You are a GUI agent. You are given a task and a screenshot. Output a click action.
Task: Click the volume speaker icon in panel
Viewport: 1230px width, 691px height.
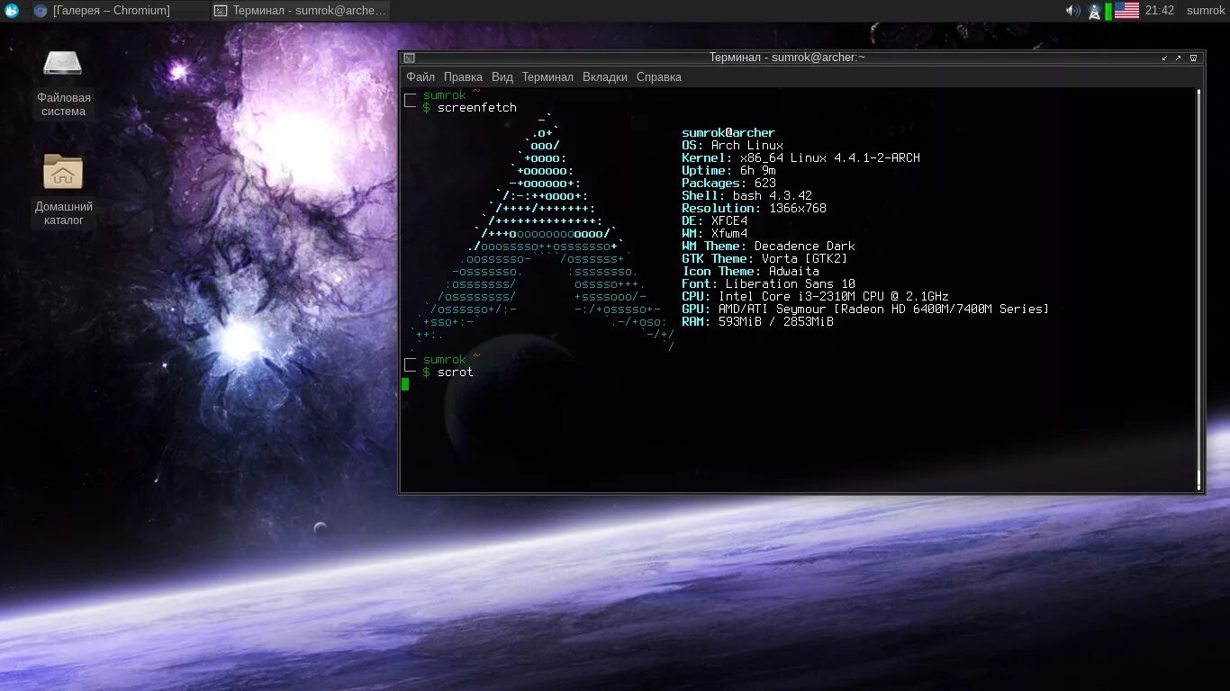(1072, 11)
